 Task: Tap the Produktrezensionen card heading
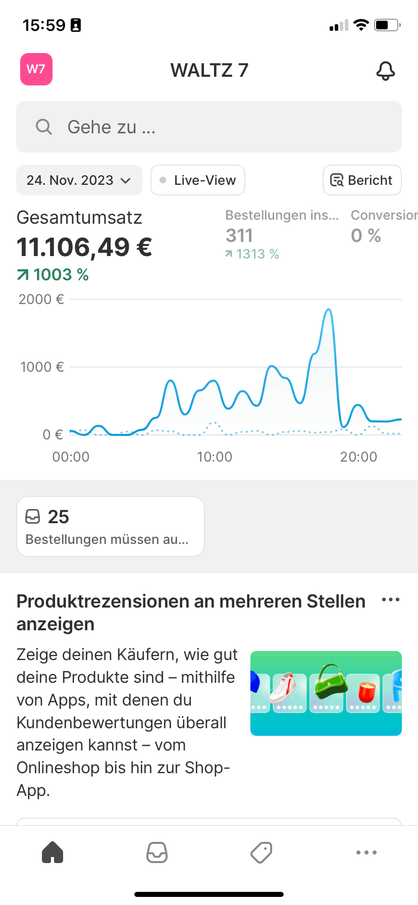point(191,612)
